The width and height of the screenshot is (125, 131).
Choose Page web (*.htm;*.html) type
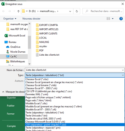(75, 101)
